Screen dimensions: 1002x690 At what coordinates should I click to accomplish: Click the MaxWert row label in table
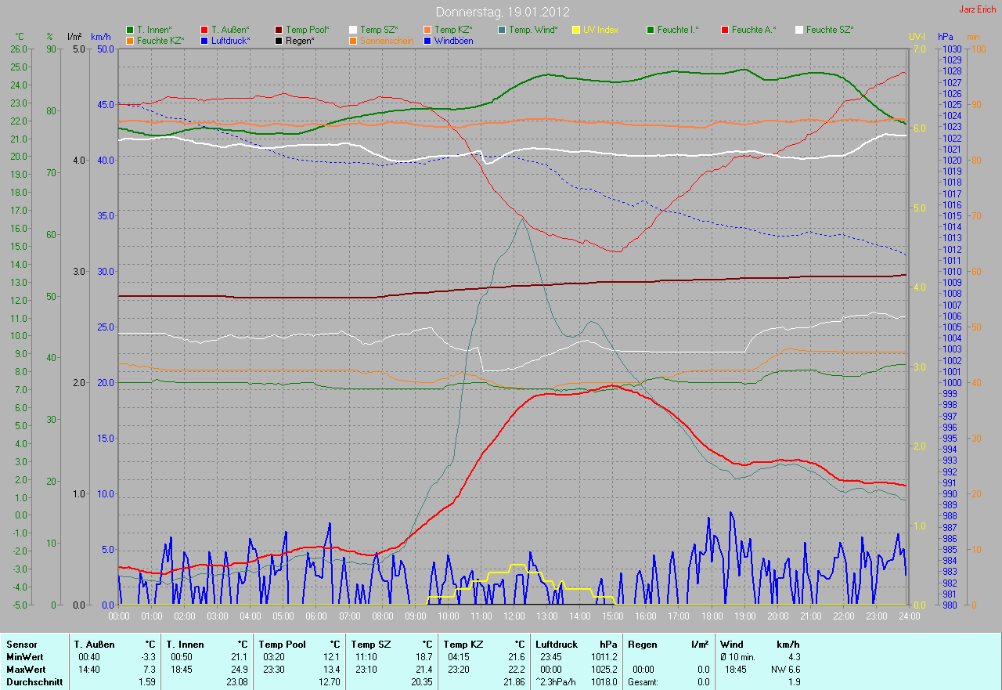(25, 670)
